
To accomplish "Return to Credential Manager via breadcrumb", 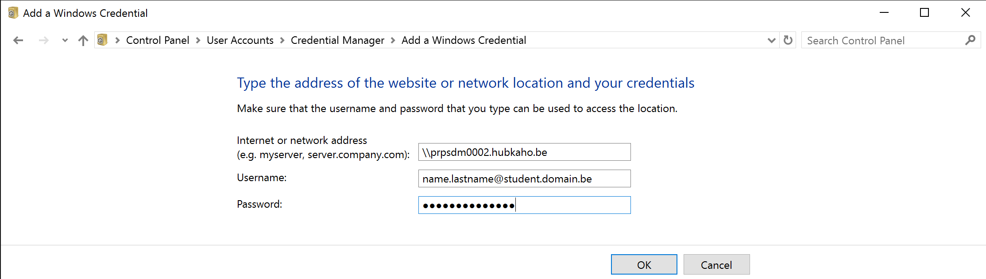I will pos(337,40).
